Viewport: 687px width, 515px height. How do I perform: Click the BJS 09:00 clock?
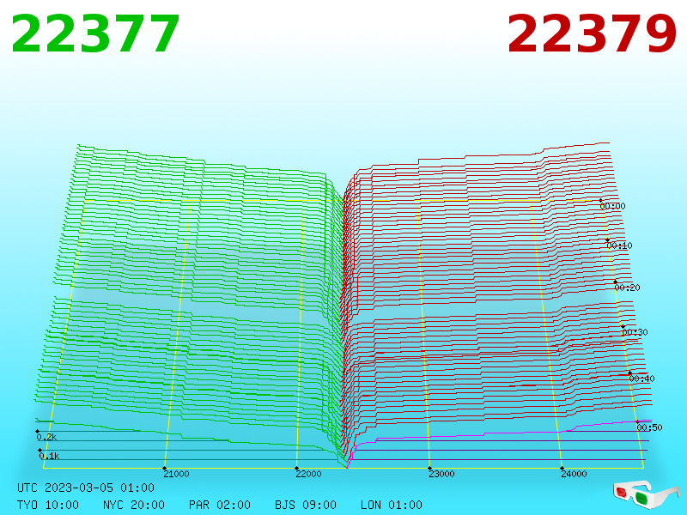[306, 505]
